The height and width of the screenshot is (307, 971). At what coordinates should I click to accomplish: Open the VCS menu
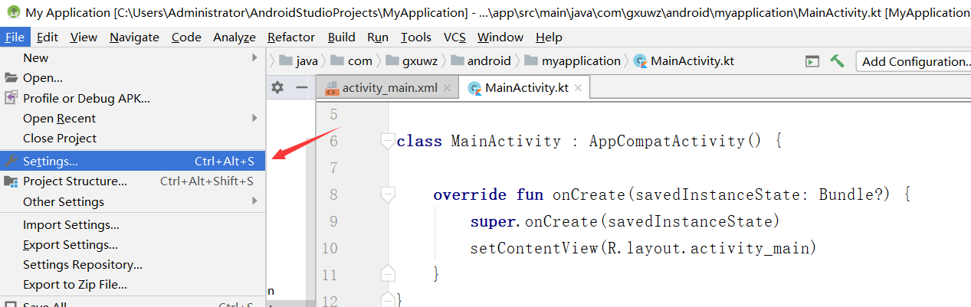tap(454, 37)
